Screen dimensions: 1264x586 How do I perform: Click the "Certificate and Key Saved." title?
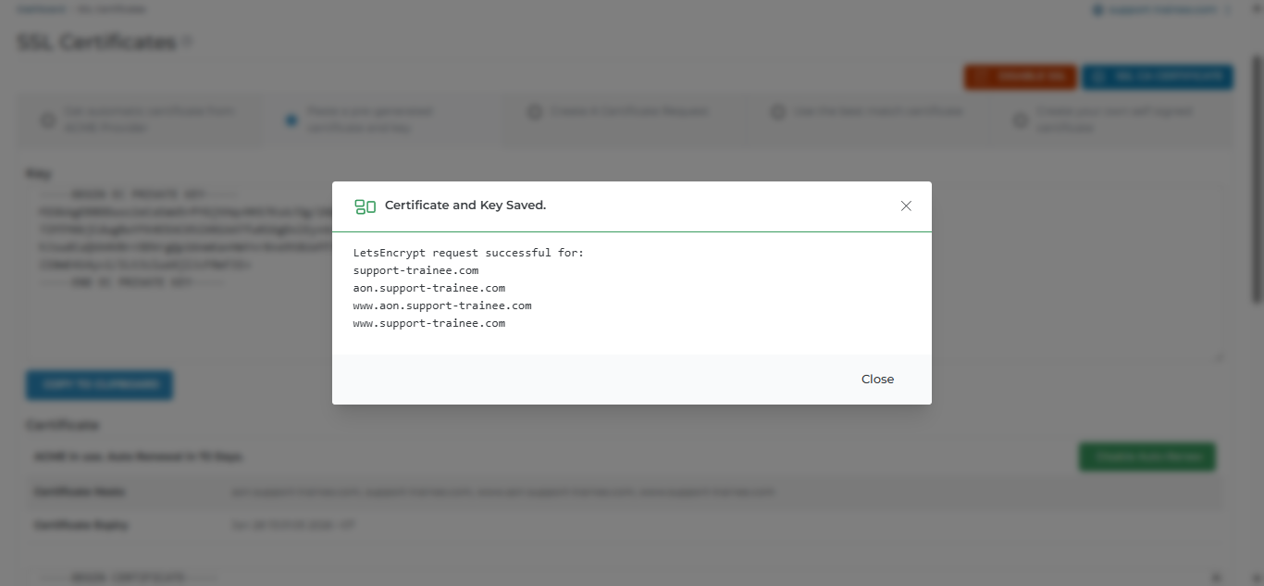click(x=465, y=206)
